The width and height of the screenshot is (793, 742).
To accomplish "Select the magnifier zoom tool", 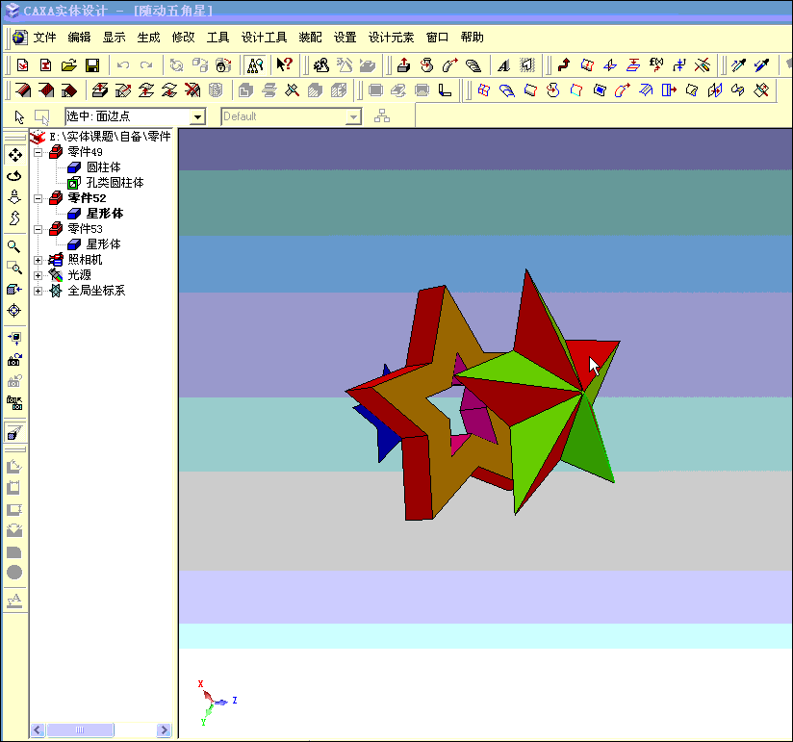I will click(14, 246).
